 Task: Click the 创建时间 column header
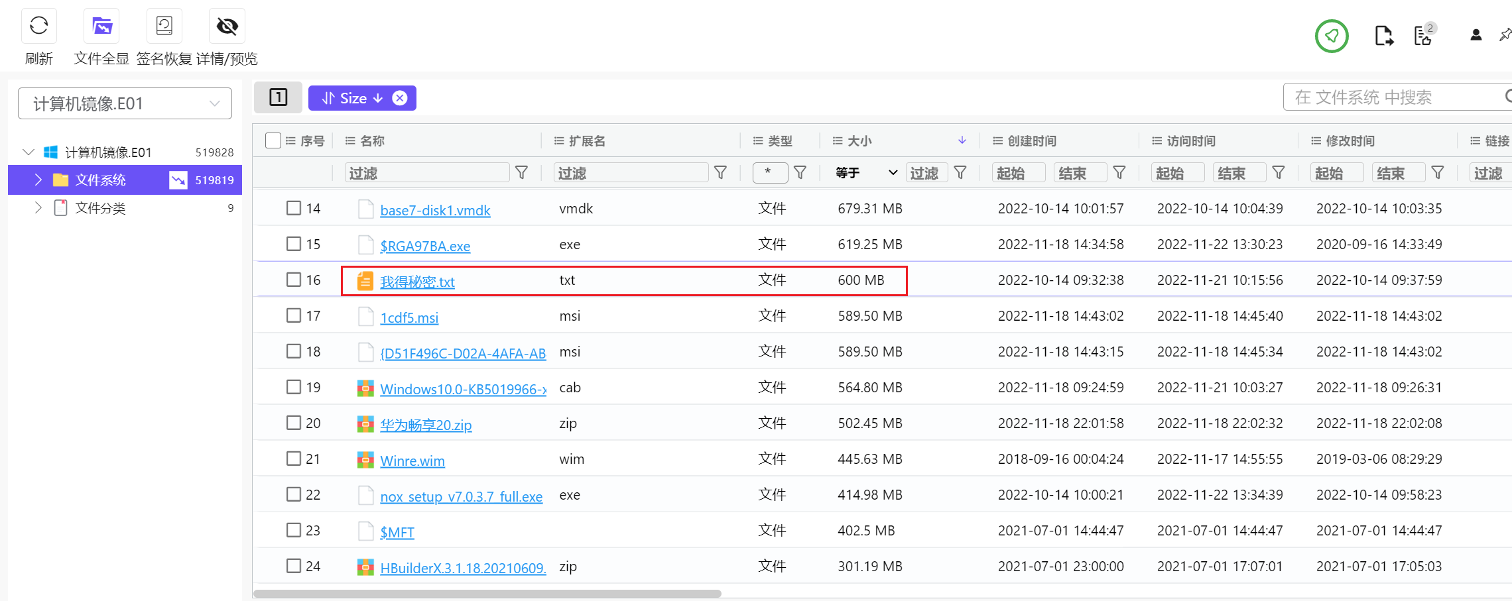(x=1032, y=140)
